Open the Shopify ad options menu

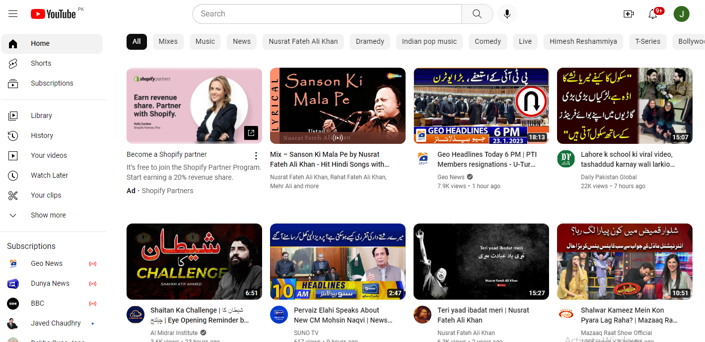pyautogui.click(x=256, y=155)
